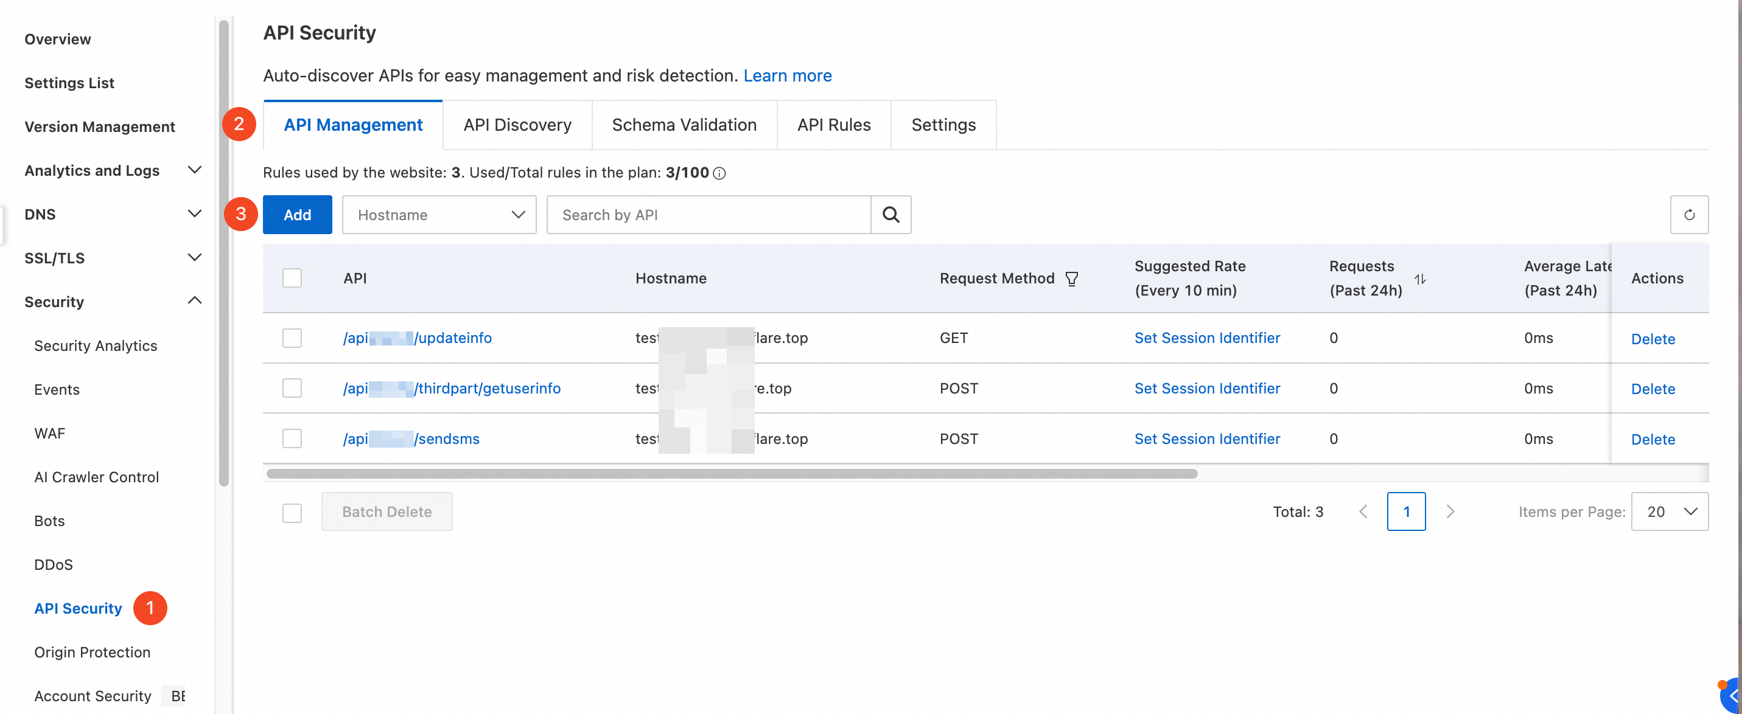Click the blue Add button
This screenshot has width=1742, height=714.
[x=297, y=215]
